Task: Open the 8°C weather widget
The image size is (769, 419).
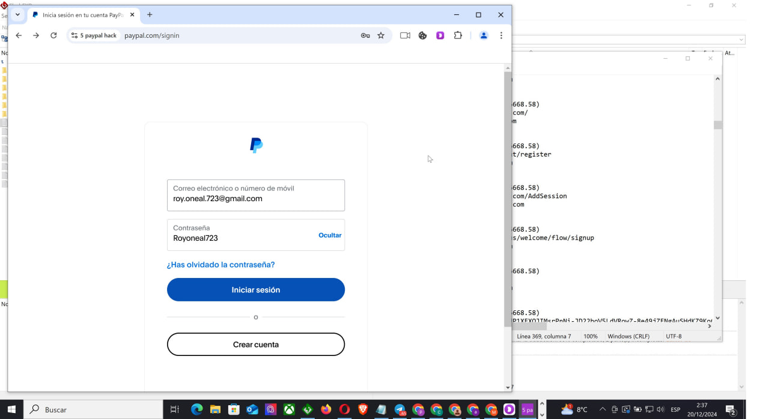Action: 574,409
